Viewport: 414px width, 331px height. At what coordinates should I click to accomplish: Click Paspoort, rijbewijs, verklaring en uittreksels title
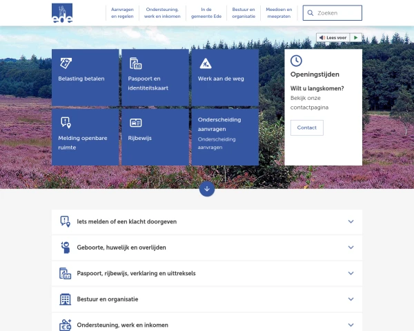pos(136,273)
